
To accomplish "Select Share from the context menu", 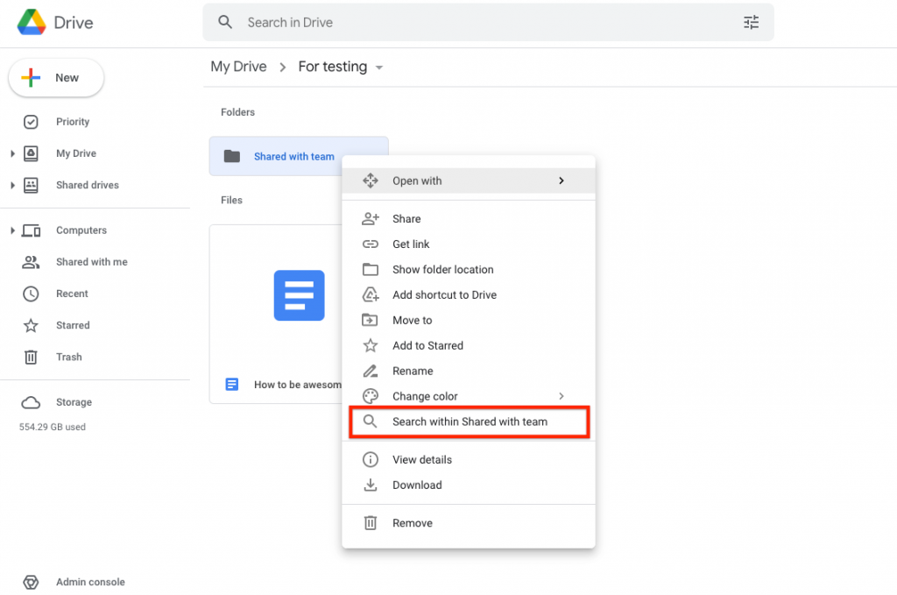I will pyautogui.click(x=469, y=218).
